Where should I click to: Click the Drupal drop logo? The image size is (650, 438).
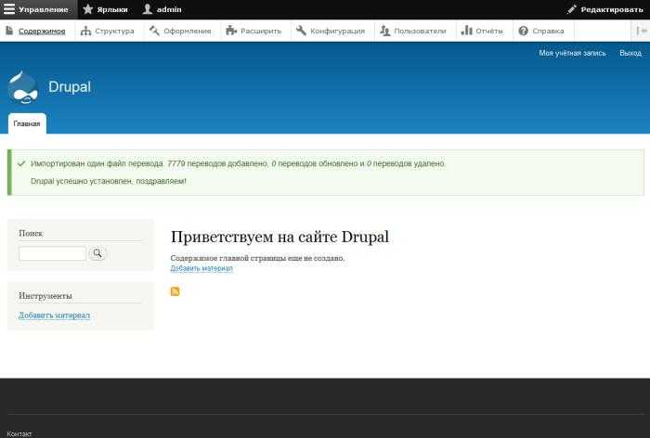[x=23, y=87]
